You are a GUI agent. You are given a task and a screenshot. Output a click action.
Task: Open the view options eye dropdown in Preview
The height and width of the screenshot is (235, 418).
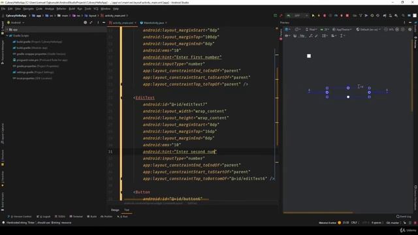287,36
